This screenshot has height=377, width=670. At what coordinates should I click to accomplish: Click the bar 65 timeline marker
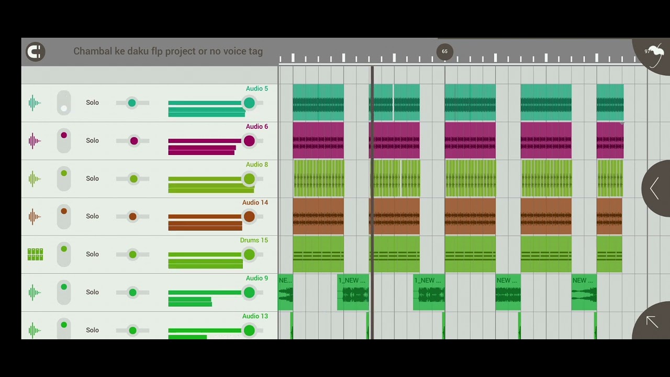click(x=444, y=51)
